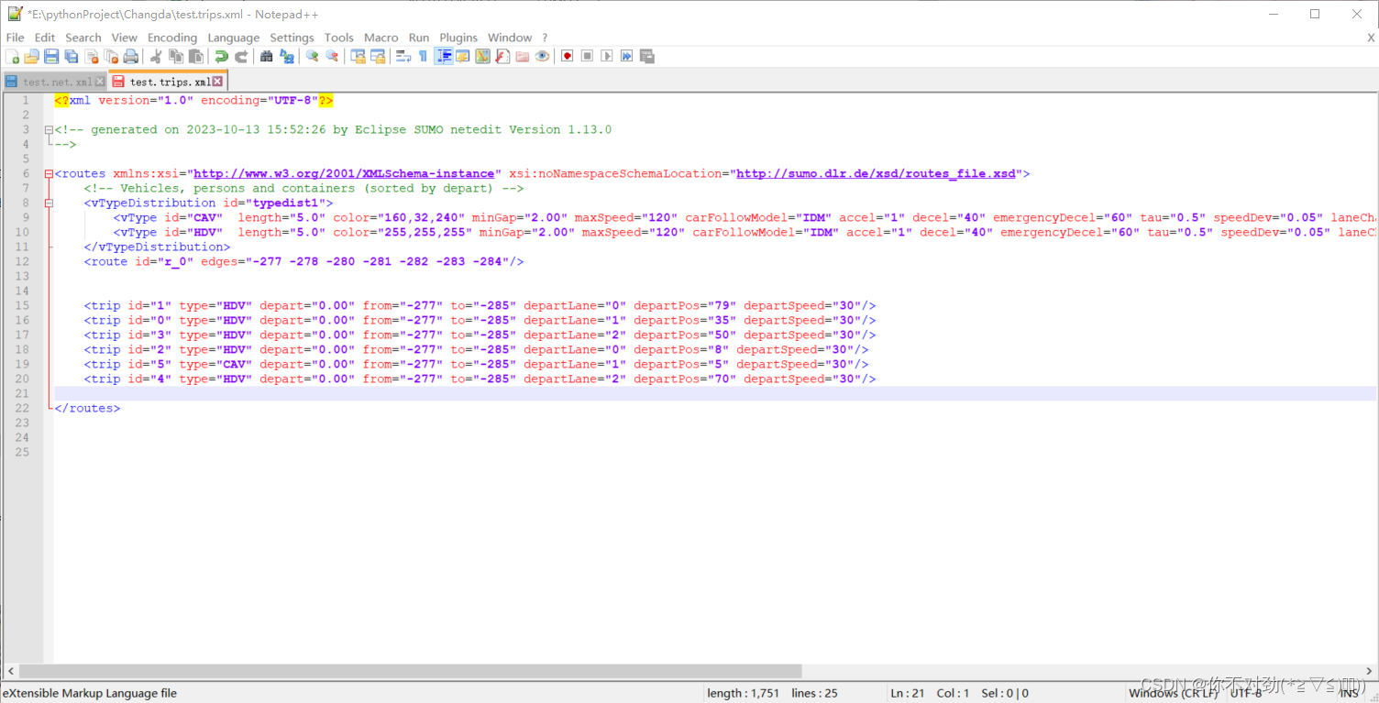Image resolution: width=1379 pixels, height=703 pixels.
Task: Toggle synchronized vertical scrolling
Action: coord(358,56)
